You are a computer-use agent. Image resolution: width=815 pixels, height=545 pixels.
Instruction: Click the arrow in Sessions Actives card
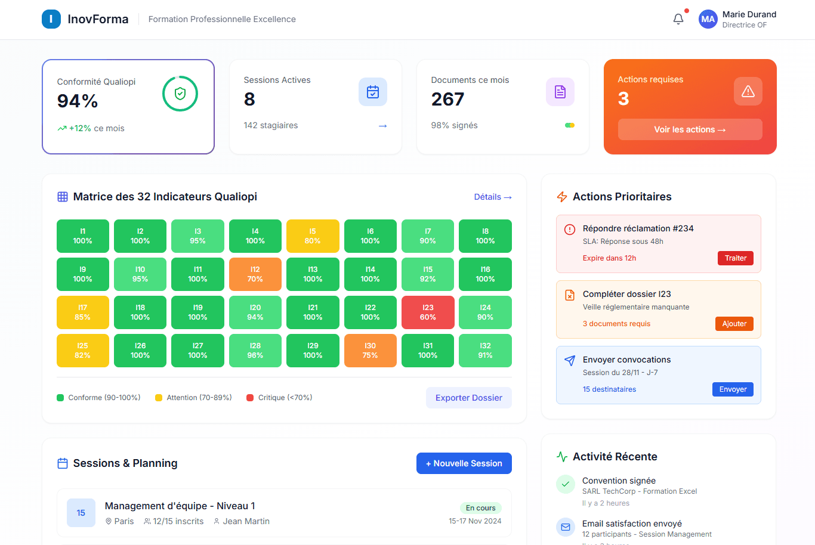point(383,126)
